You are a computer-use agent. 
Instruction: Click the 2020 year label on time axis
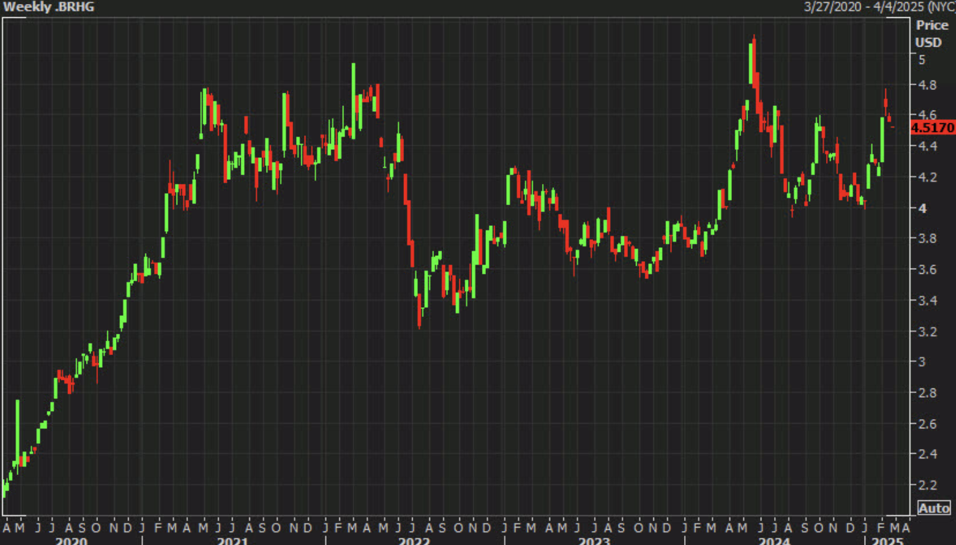71,540
